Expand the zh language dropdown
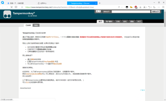Screen dimensions: 166x101 coord(98,11)
